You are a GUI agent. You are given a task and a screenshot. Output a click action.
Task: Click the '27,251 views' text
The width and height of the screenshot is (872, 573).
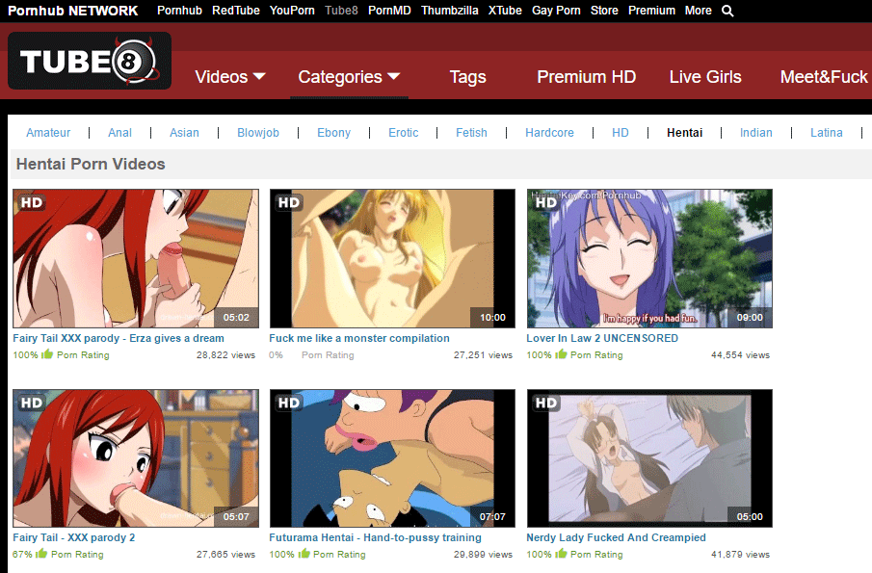pyautogui.click(x=483, y=354)
